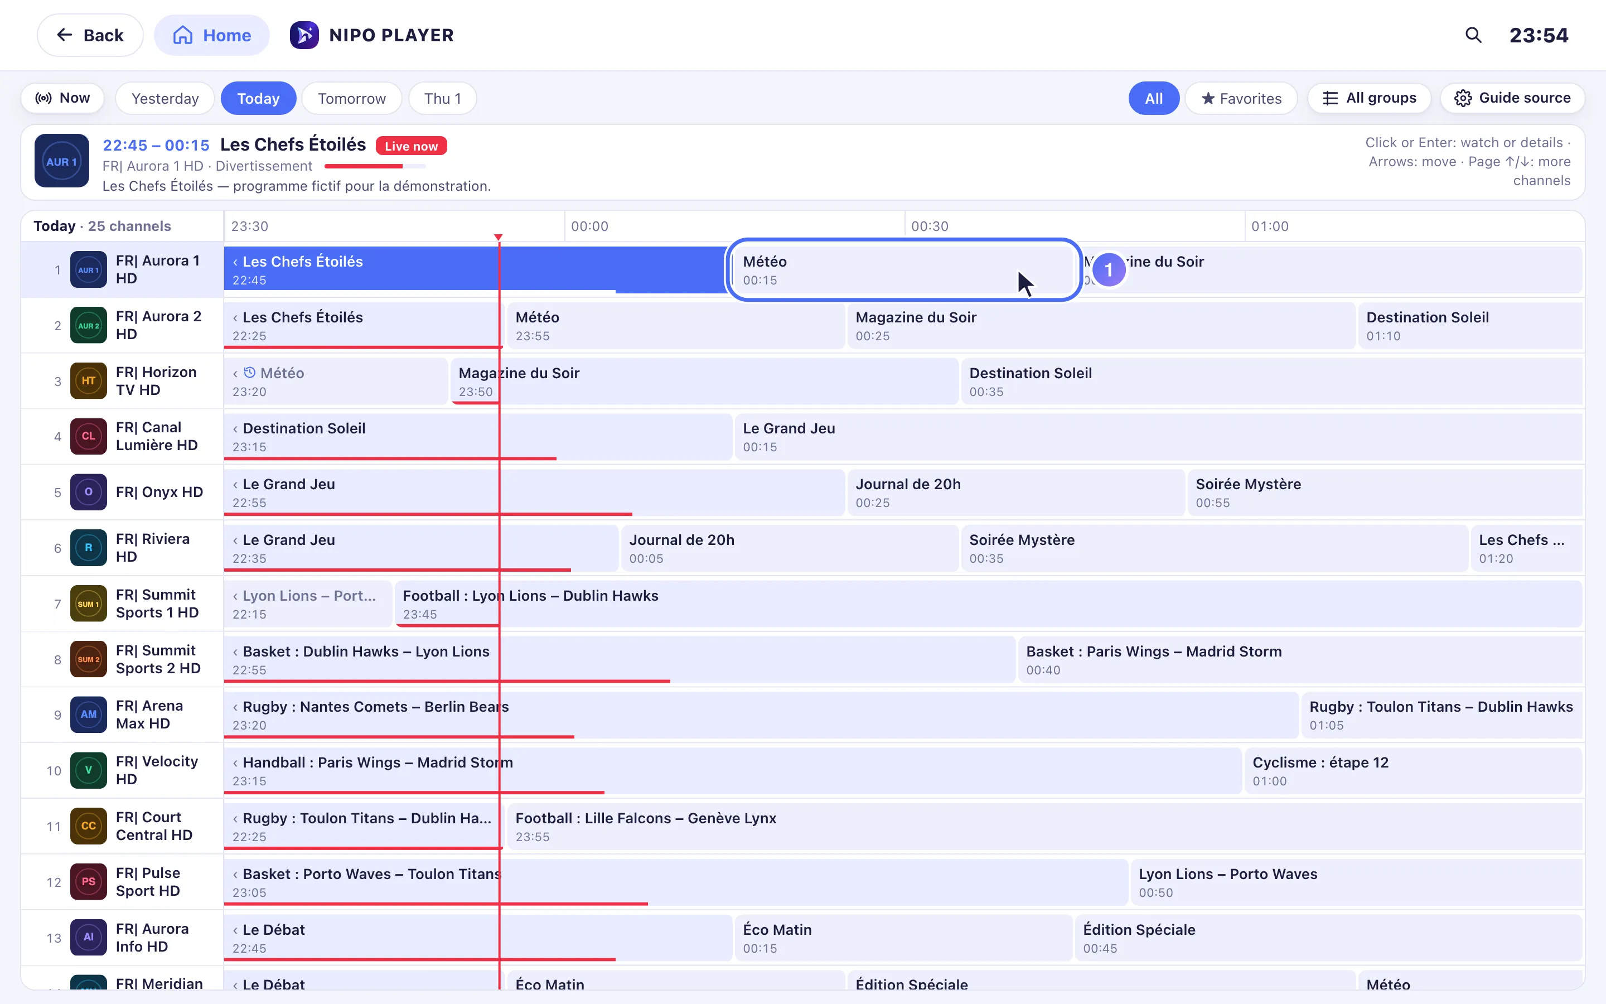Open the Thu 1 day tab
1606x1004 pixels.
(x=443, y=98)
